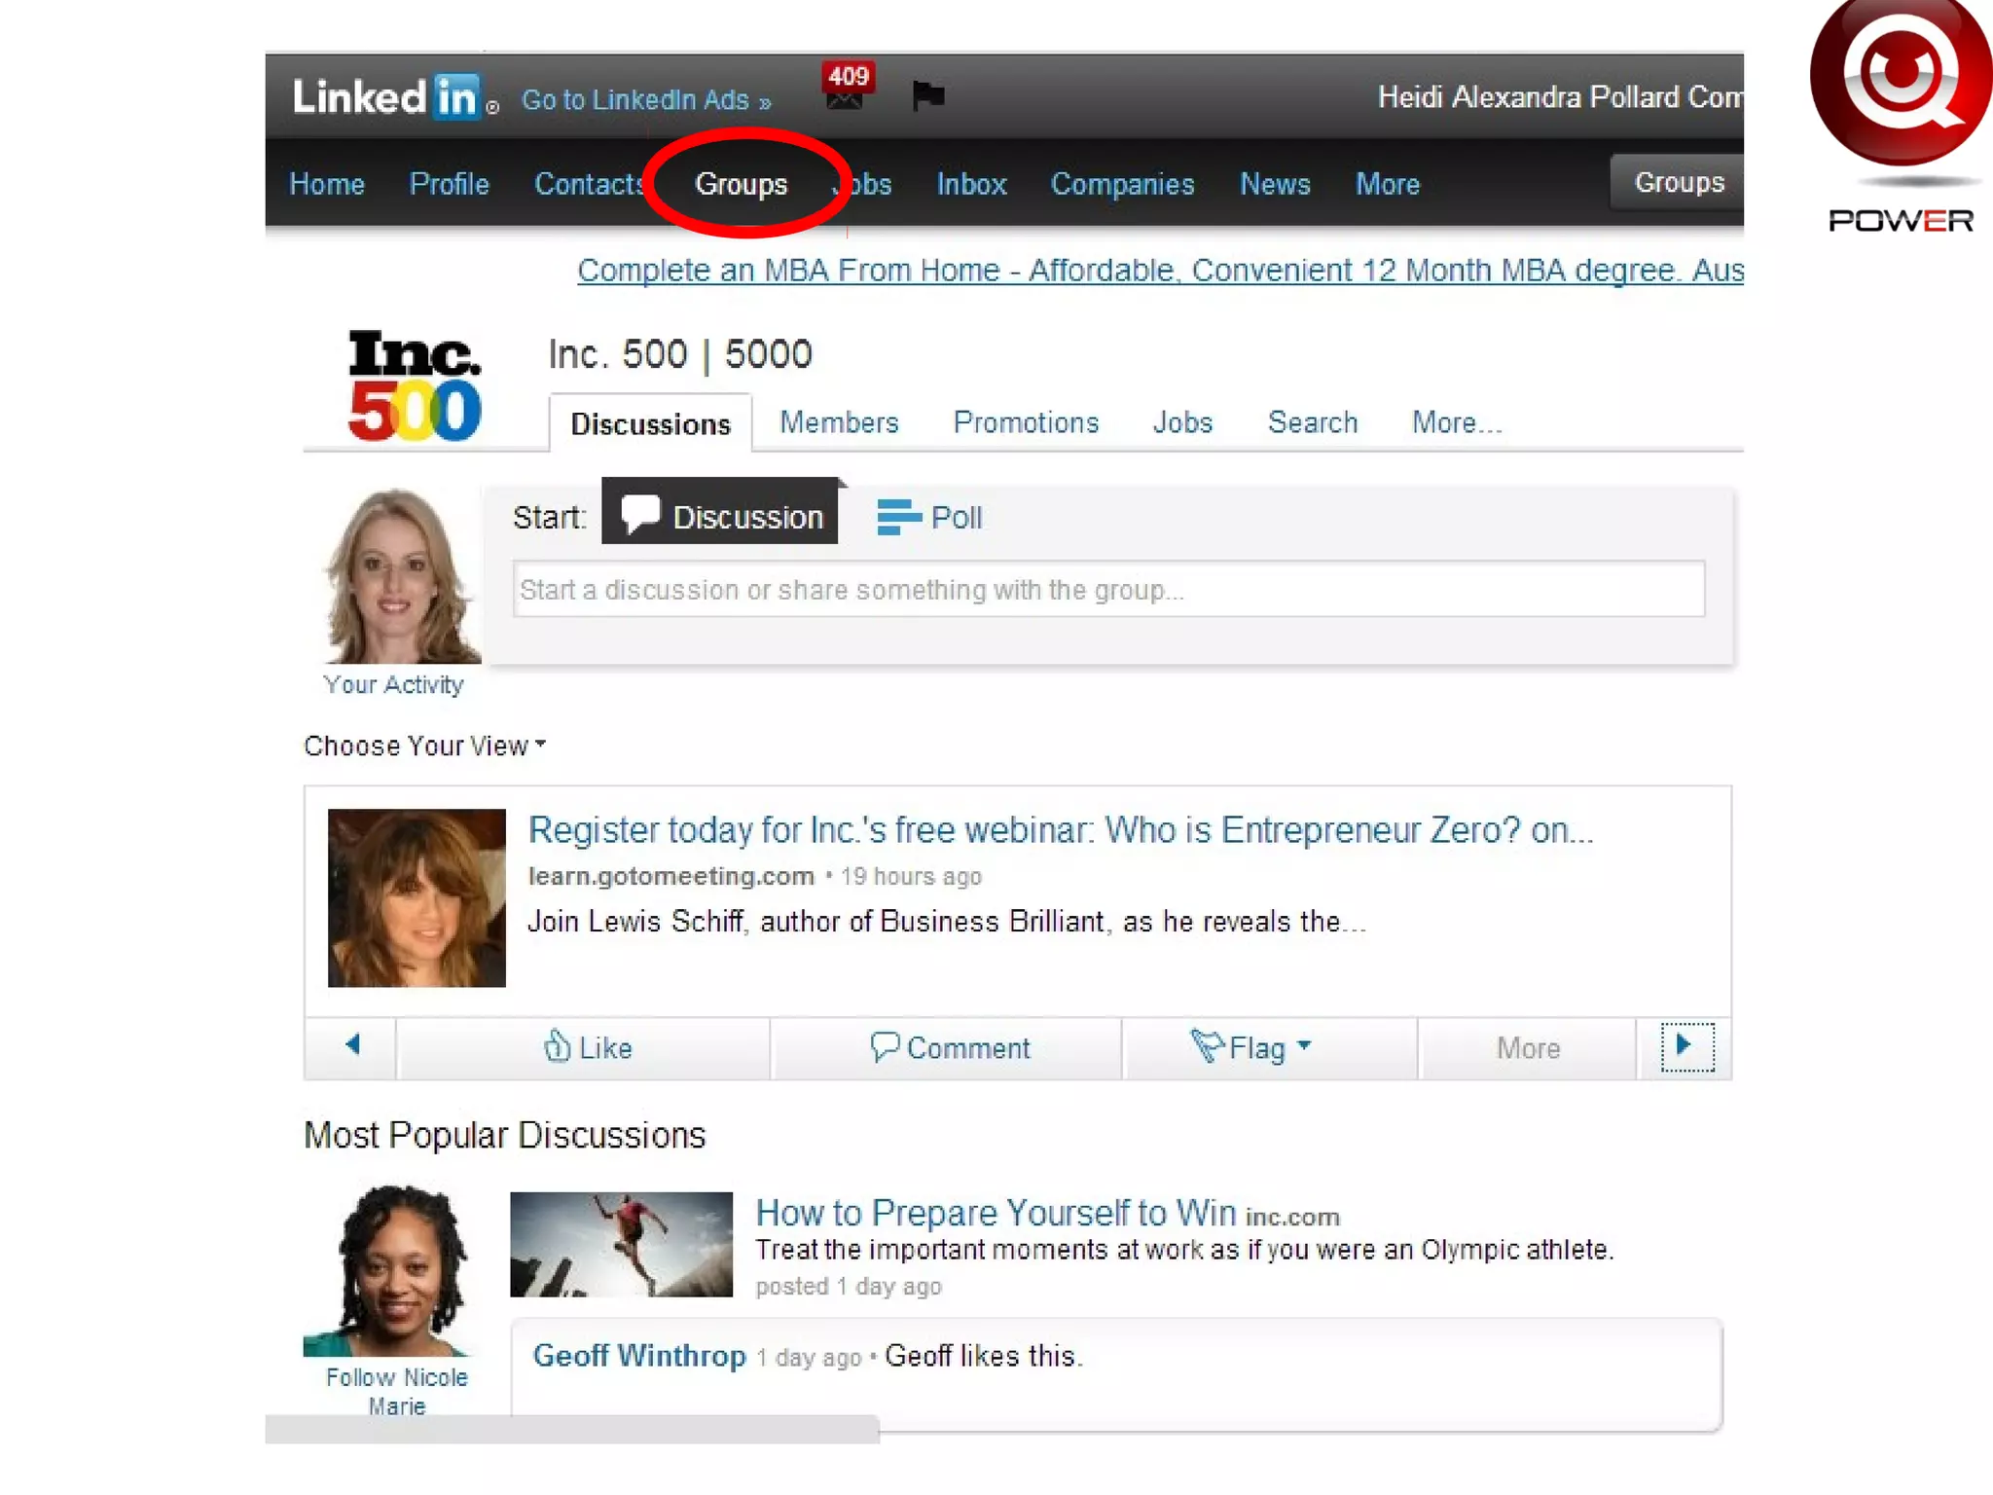The width and height of the screenshot is (1993, 1495).
Task: Switch to the Members tab
Action: pos(839,422)
